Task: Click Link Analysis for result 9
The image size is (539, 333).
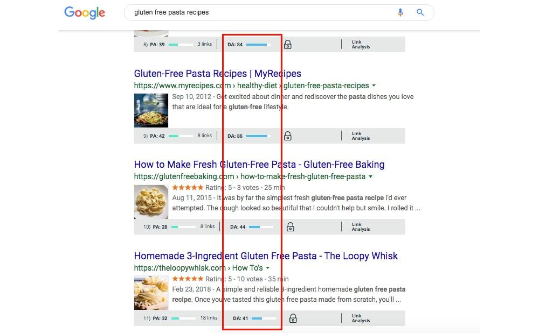Action: [x=361, y=136]
